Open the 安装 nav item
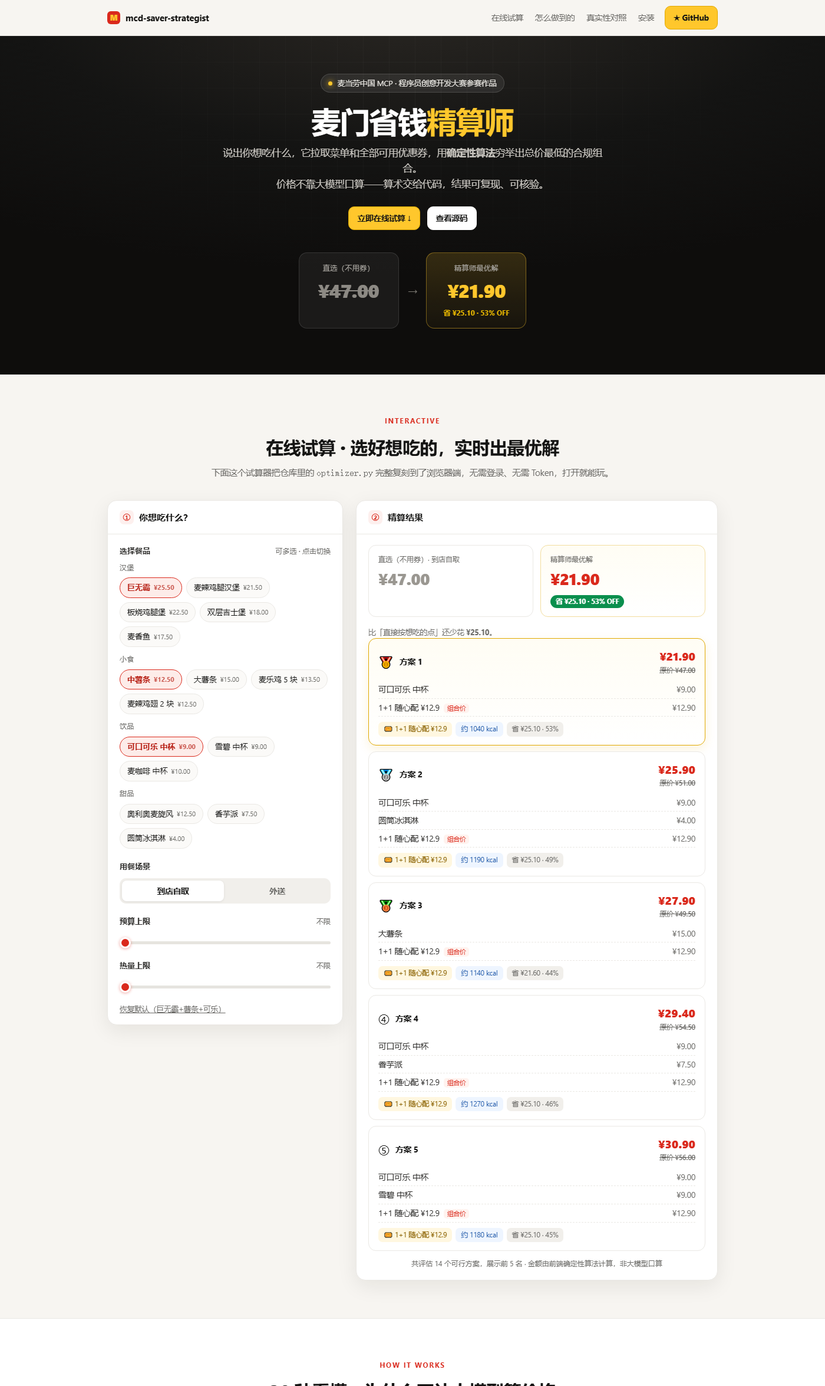 (646, 18)
